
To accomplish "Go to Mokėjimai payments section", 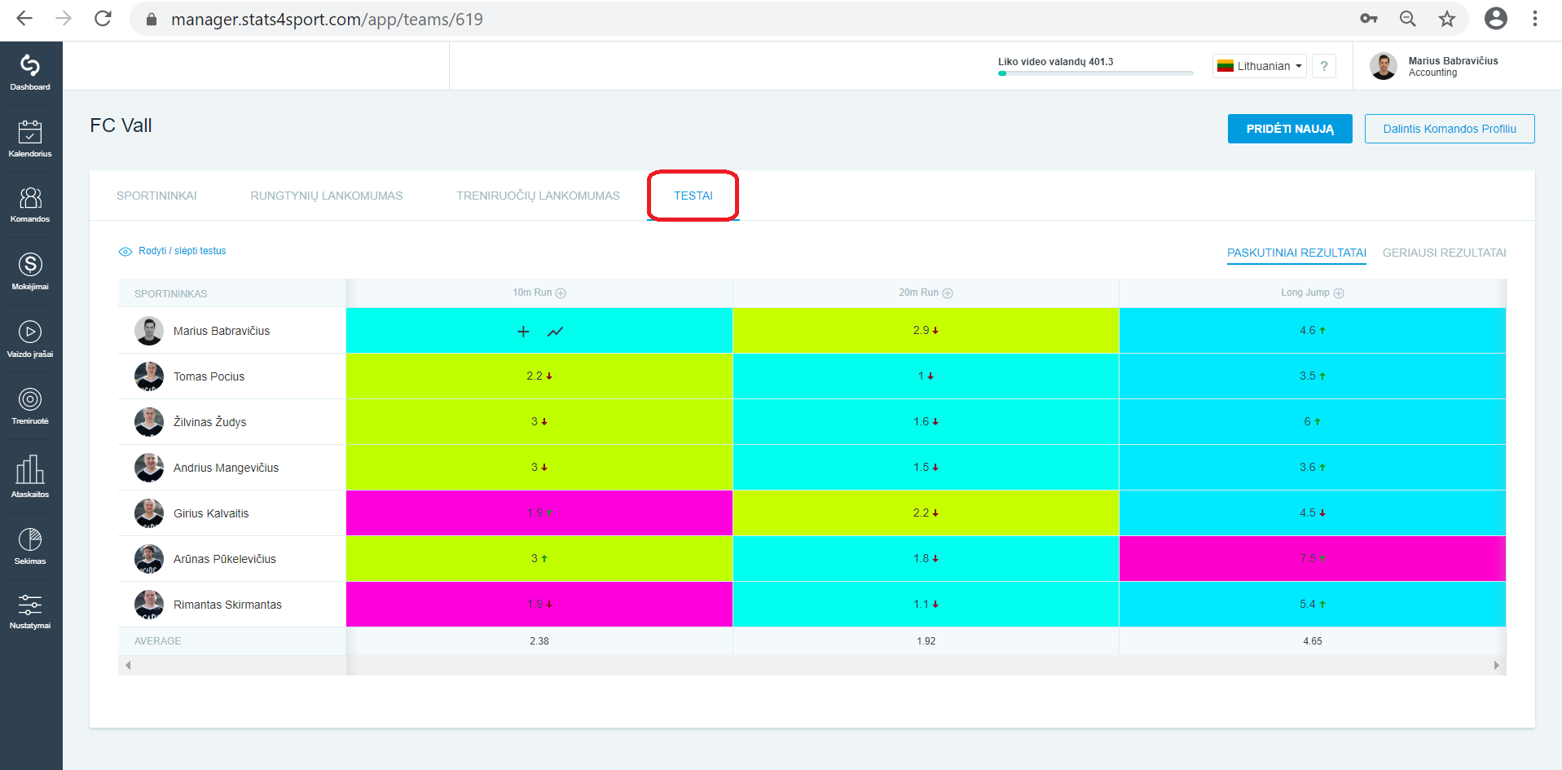I will coord(30,271).
